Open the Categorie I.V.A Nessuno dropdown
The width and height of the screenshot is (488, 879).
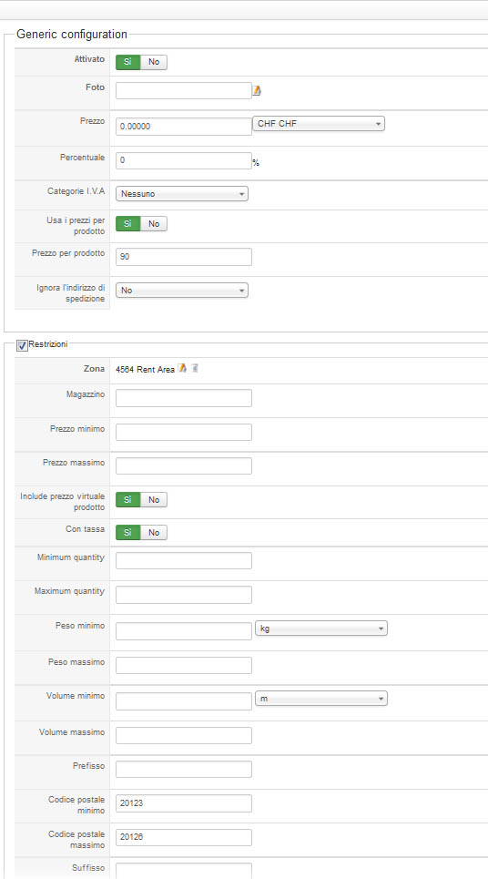(181, 194)
